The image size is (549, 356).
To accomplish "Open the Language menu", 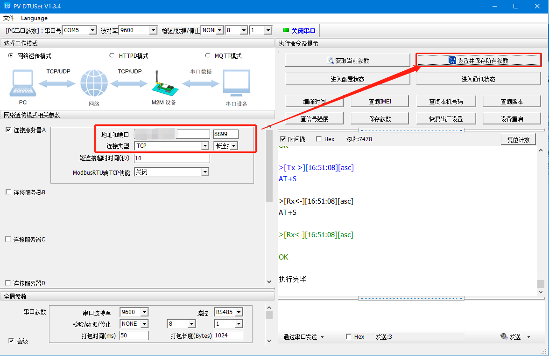I will coord(34,18).
